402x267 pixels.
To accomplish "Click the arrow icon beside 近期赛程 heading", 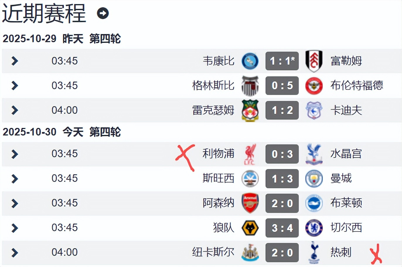I will pyautogui.click(x=103, y=13).
